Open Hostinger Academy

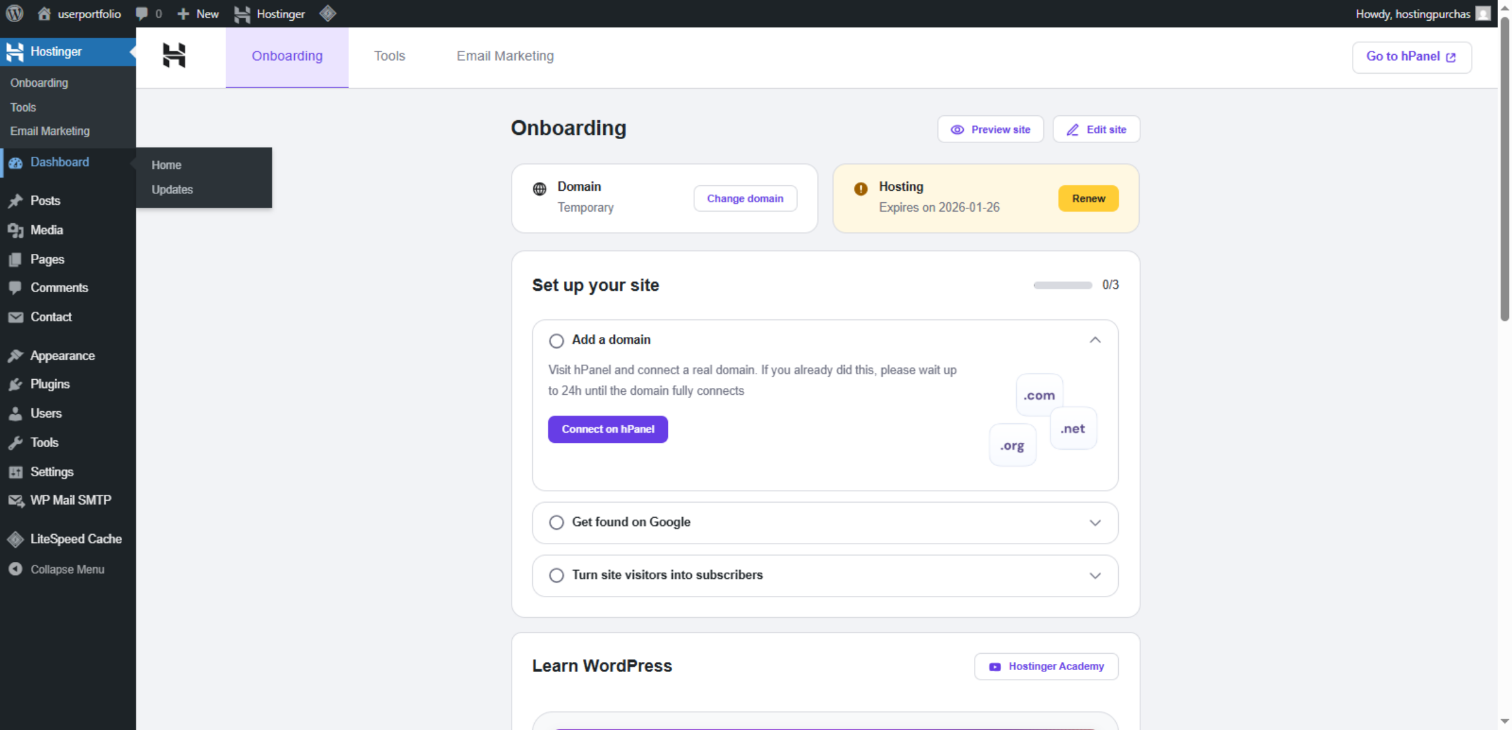pyautogui.click(x=1046, y=666)
